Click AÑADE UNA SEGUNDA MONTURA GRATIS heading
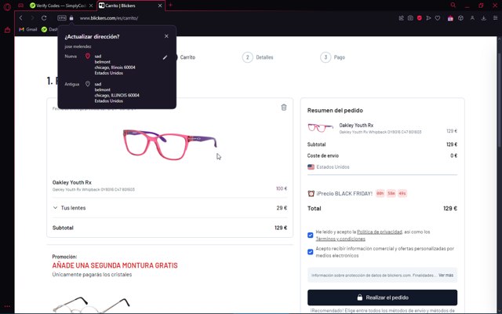This screenshot has width=502, height=314. tap(115, 265)
